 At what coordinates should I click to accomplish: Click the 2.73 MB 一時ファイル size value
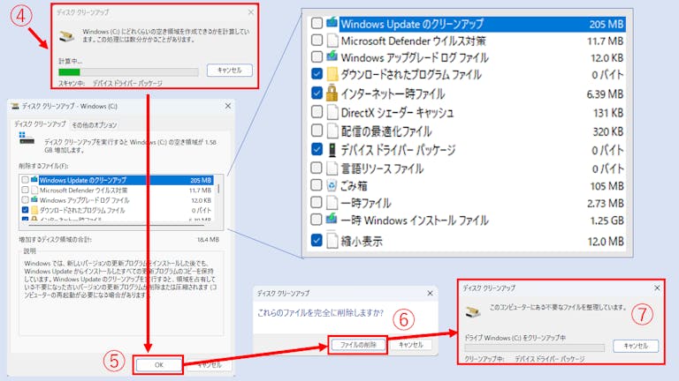click(606, 203)
